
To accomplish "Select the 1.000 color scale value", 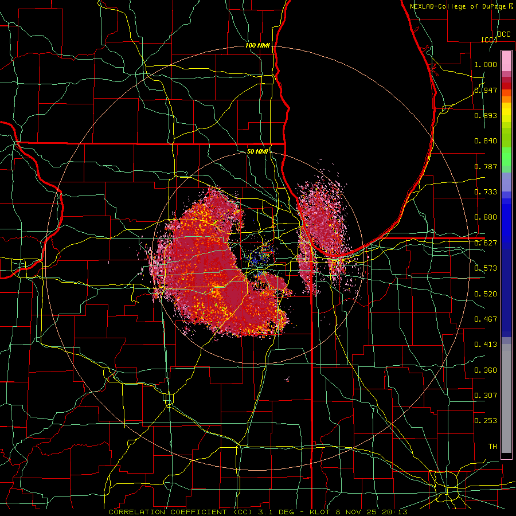I will 486,64.
